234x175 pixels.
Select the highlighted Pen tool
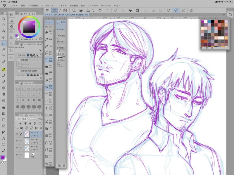tap(4, 70)
